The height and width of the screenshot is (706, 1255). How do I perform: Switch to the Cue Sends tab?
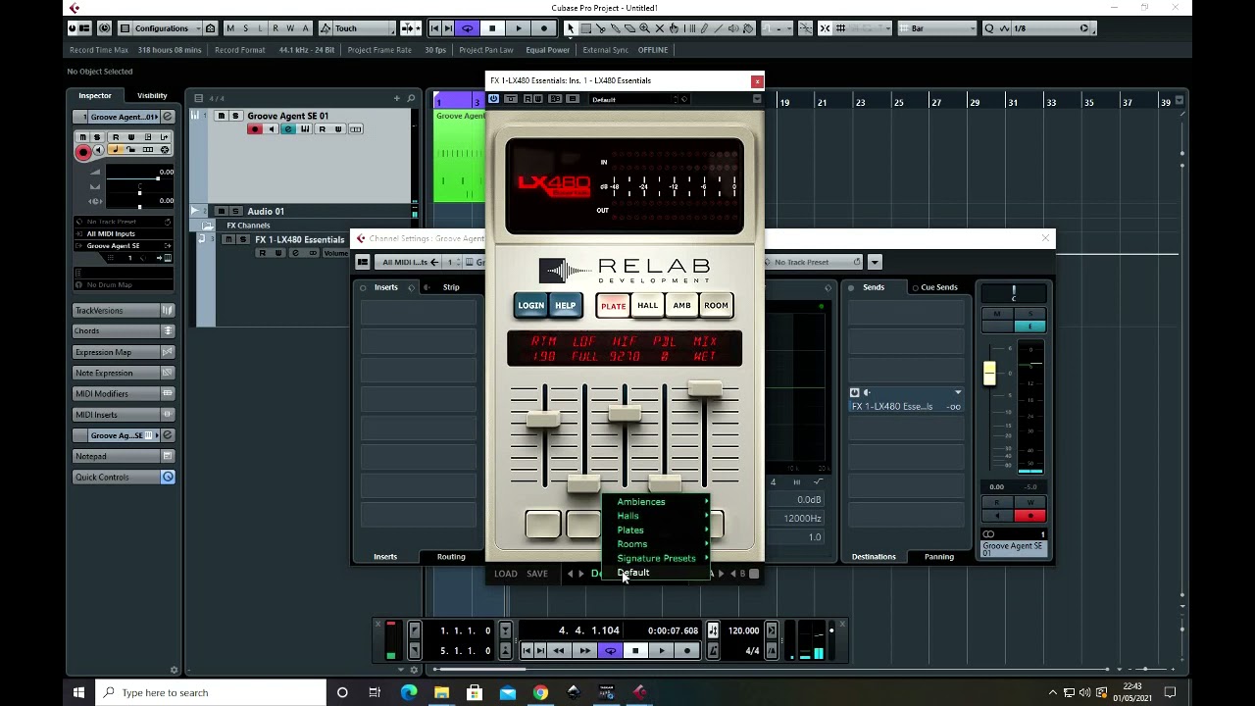pyautogui.click(x=939, y=287)
